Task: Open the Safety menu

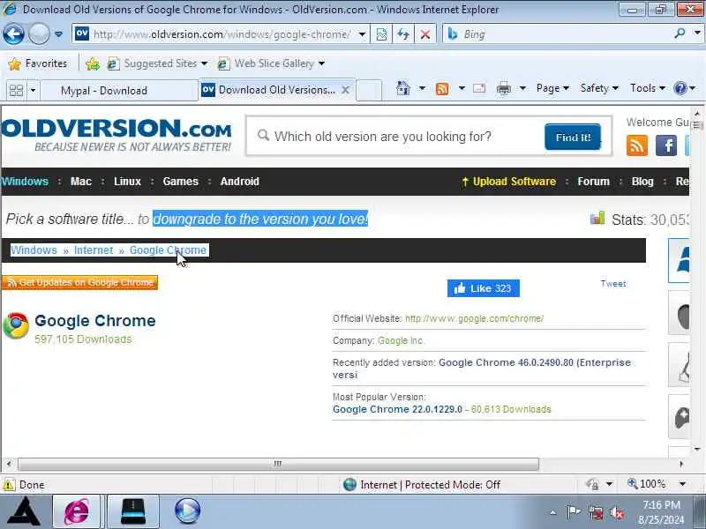Action: click(599, 88)
